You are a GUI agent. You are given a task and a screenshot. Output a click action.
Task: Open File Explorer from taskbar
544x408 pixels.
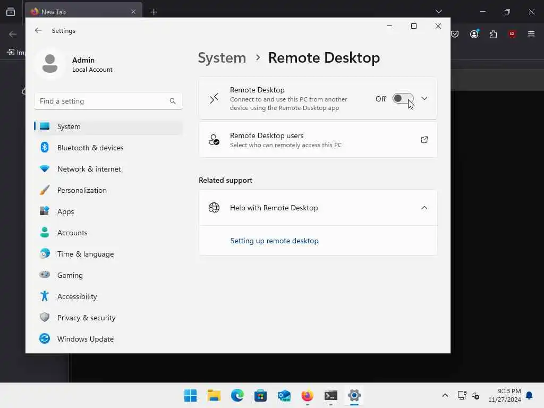(214, 395)
